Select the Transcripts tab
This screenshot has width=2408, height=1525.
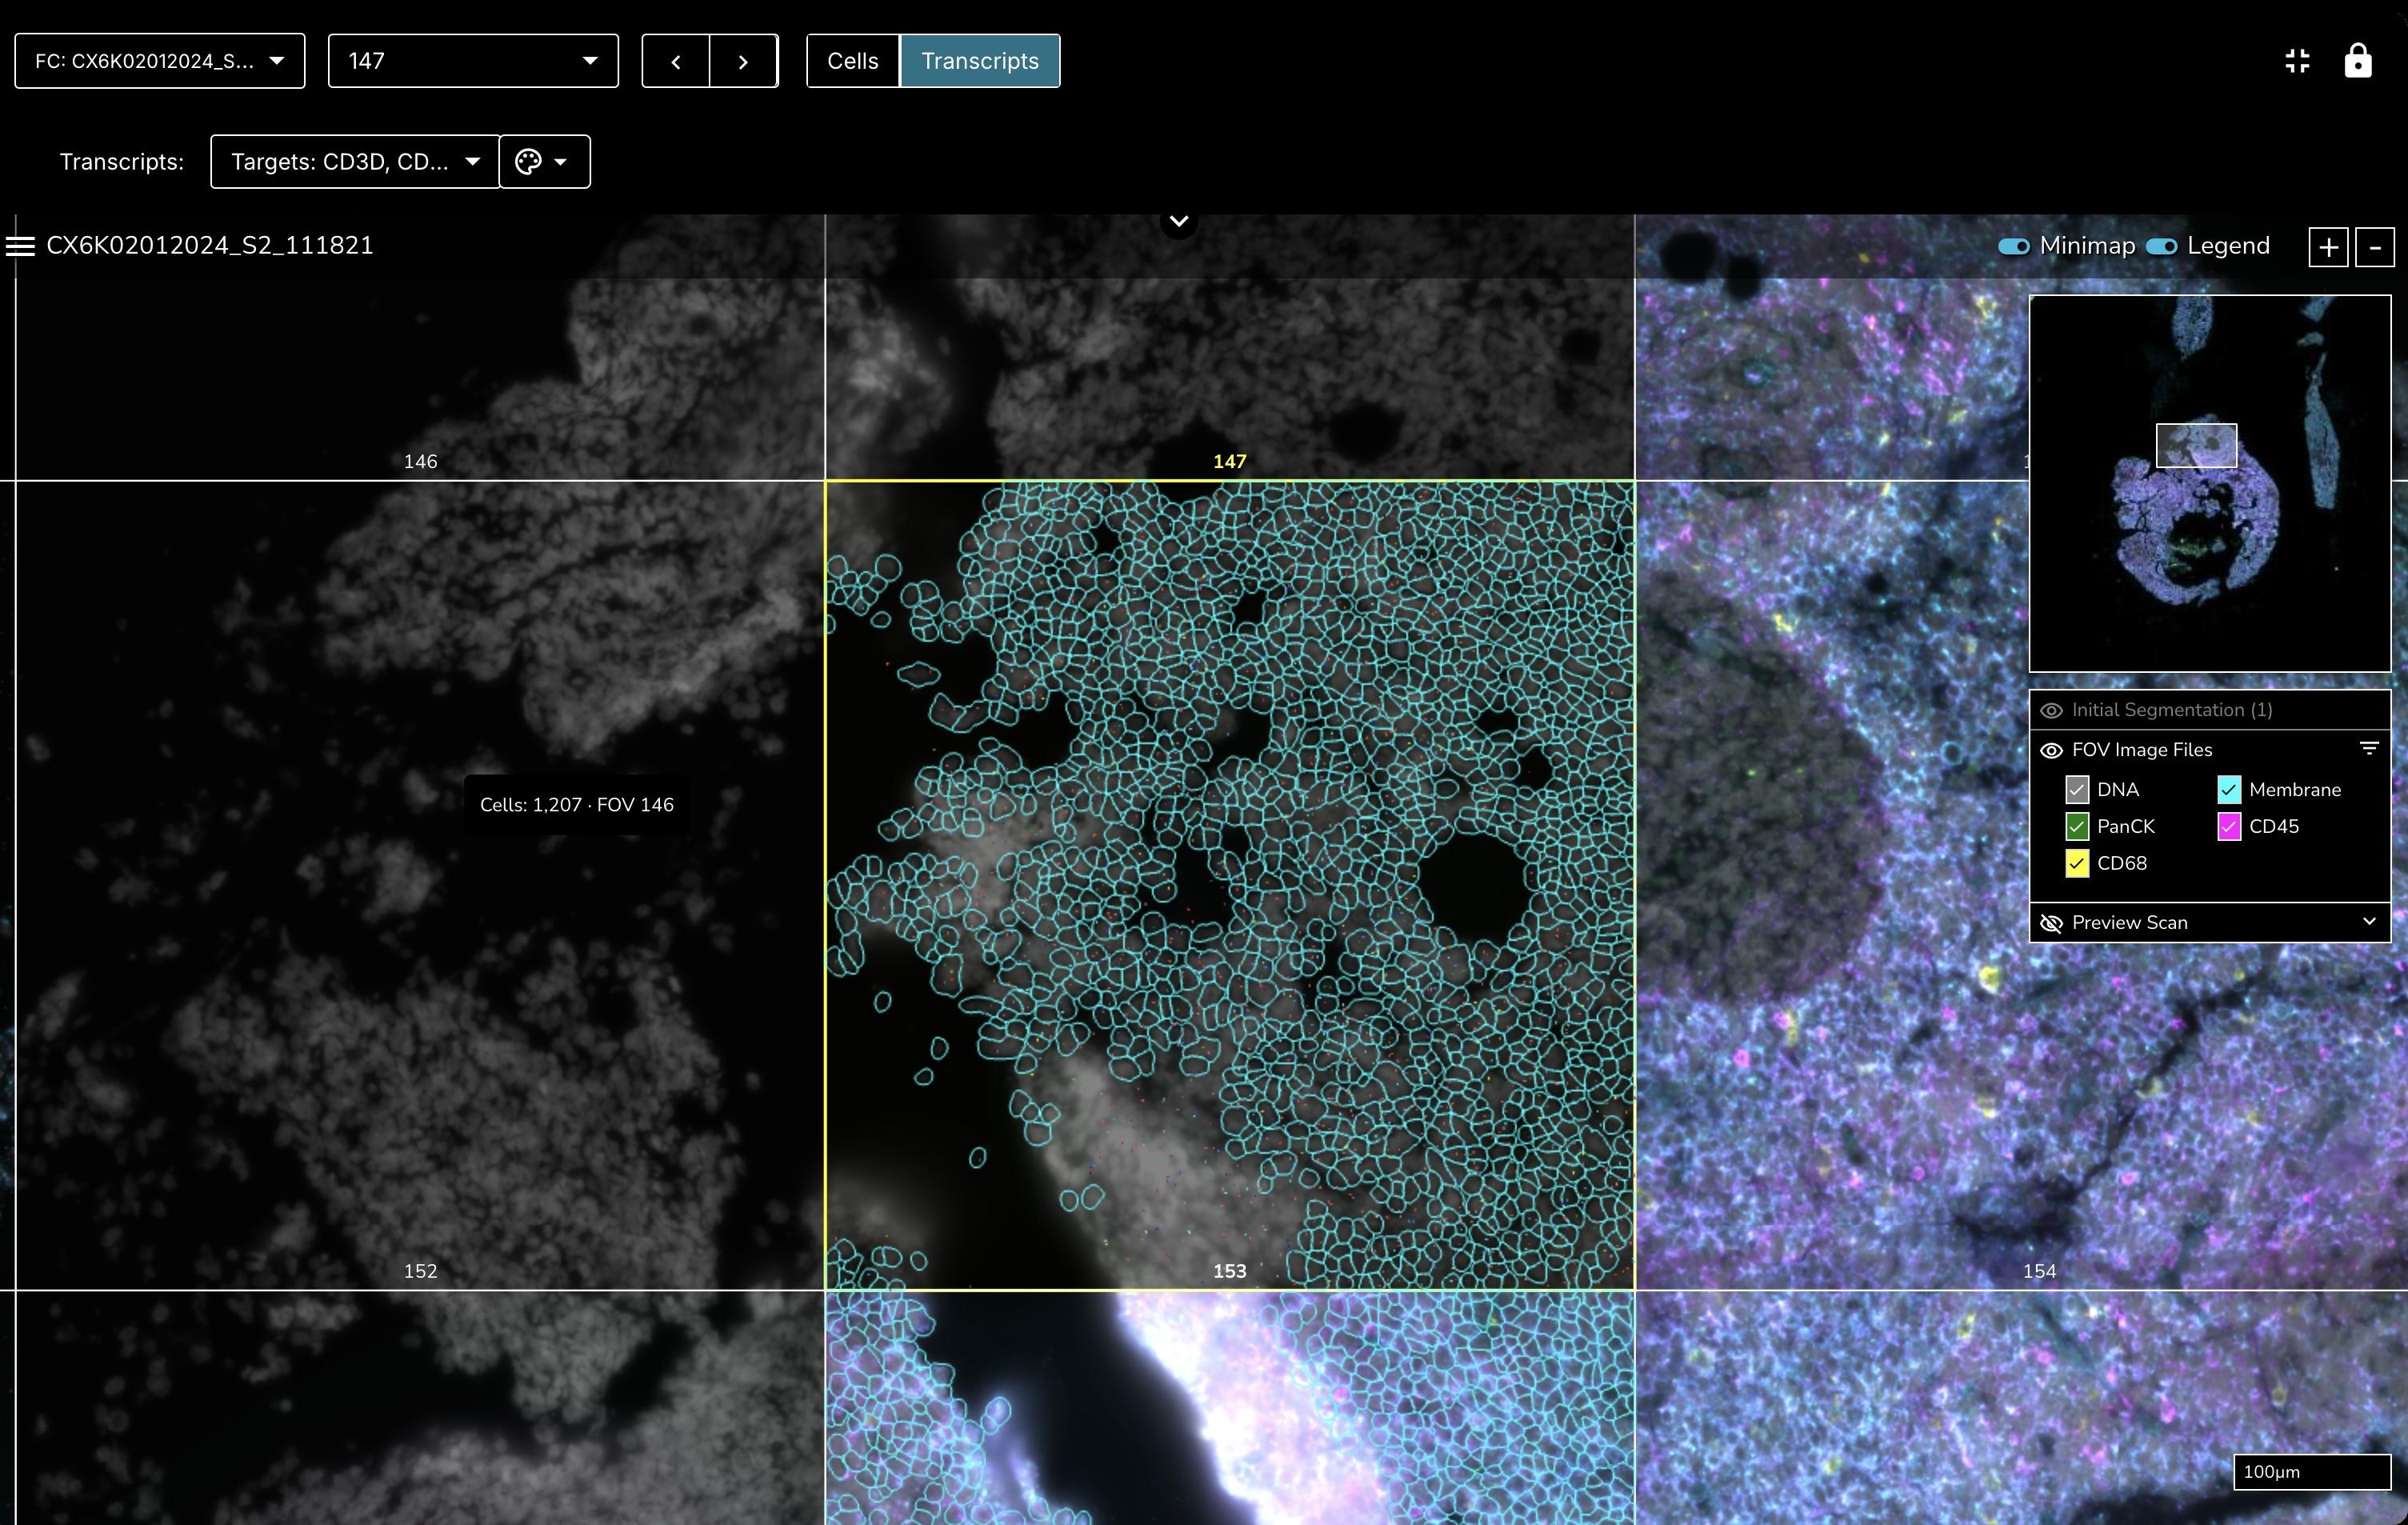coord(979,62)
